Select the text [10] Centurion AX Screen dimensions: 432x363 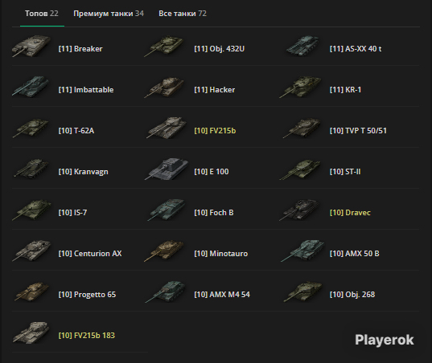90,254
